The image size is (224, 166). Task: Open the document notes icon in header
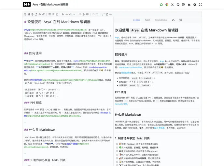[x=183, y=5]
